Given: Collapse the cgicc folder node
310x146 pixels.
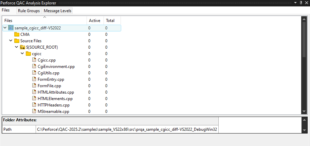Looking at the screenshot, I should coord(22,54).
